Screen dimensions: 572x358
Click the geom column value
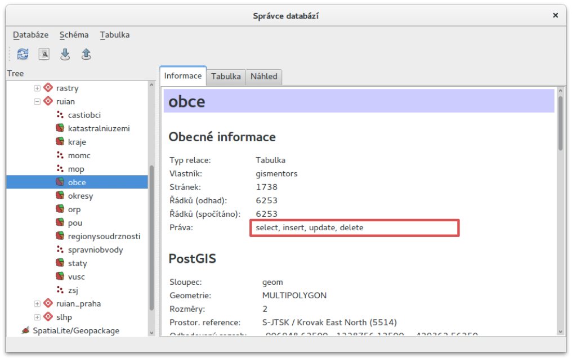(272, 282)
